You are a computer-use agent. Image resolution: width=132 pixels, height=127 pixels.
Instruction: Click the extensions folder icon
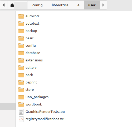tap(21, 60)
